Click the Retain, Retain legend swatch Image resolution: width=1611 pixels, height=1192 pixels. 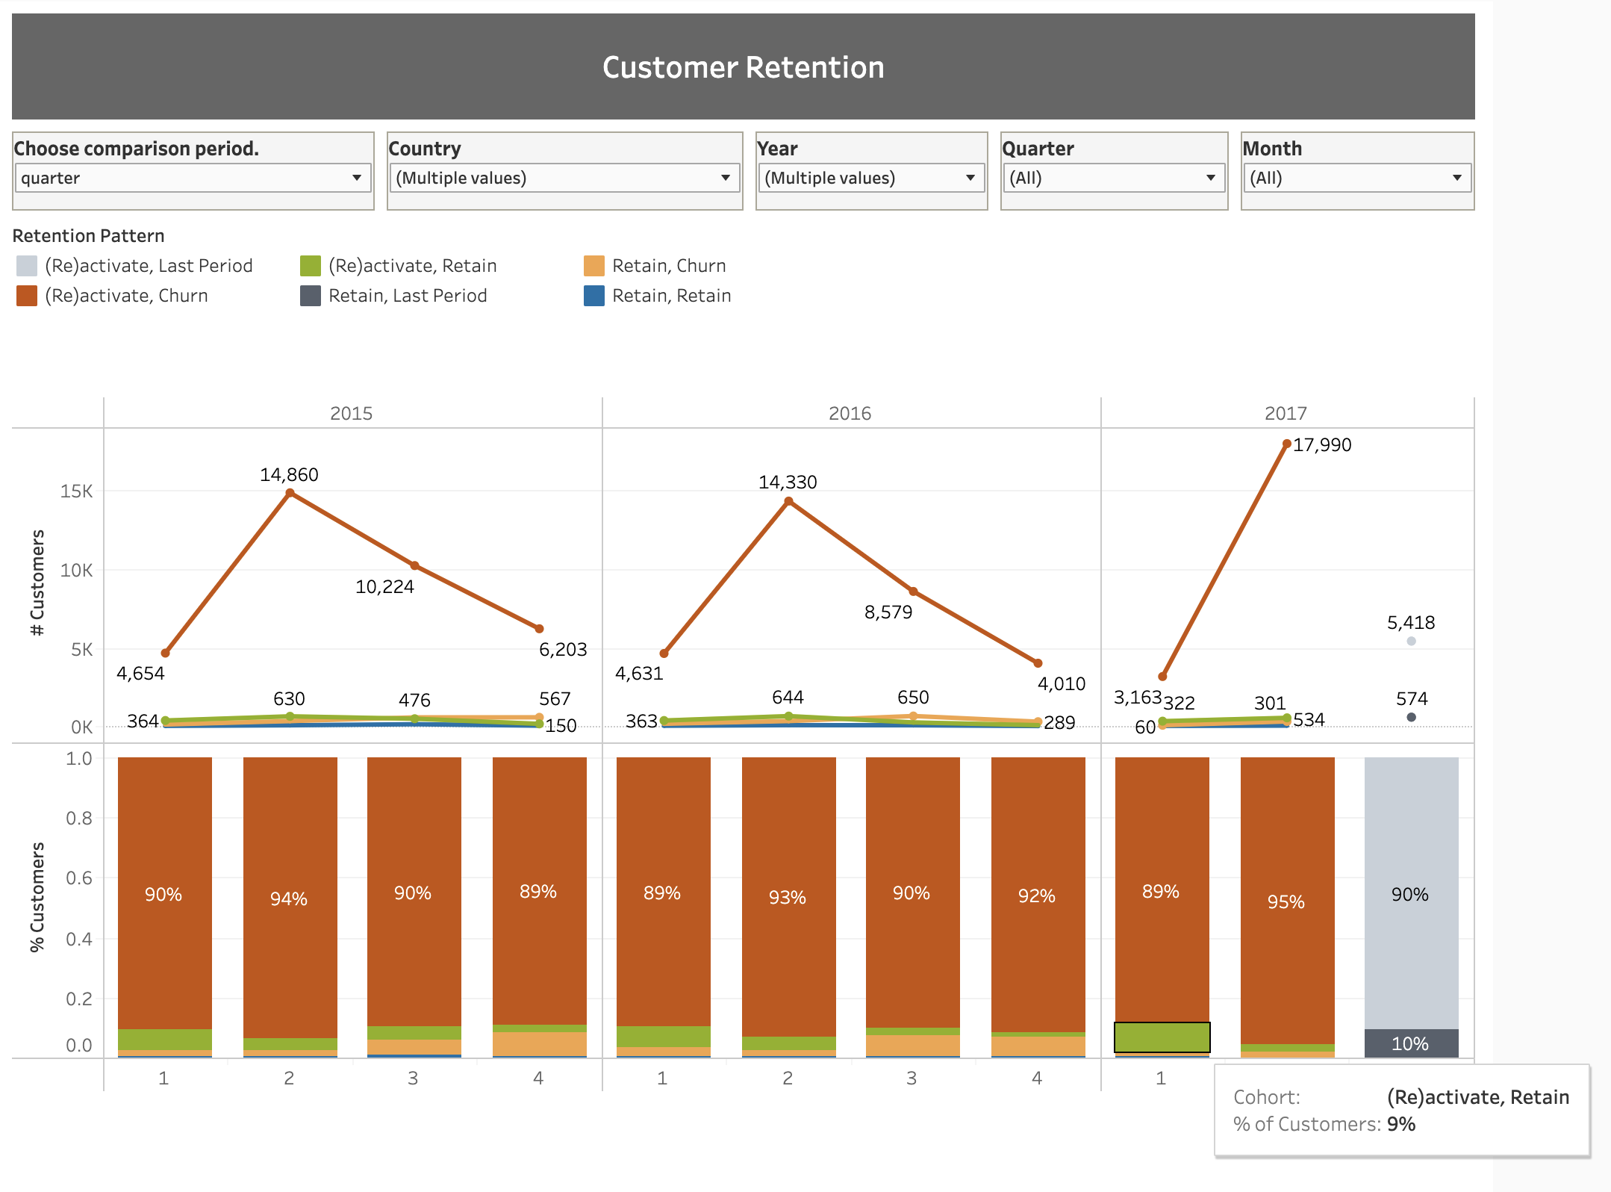pos(594,296)
